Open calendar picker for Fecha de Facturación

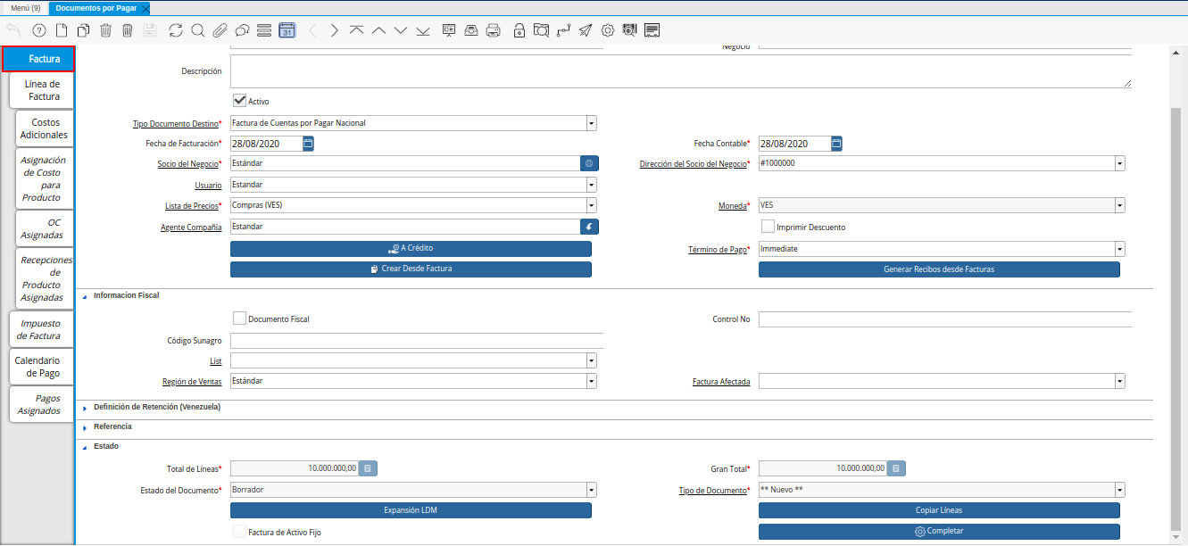pyautogui.click(x=308, y=144)
